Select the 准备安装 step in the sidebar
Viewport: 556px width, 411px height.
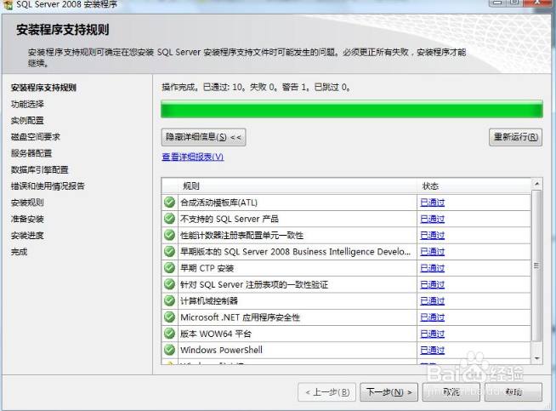[27, 219]
